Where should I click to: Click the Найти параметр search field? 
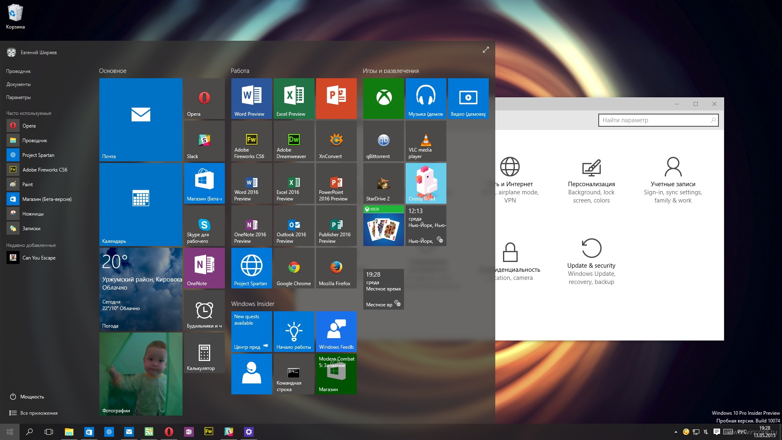(x=658, y=120)
